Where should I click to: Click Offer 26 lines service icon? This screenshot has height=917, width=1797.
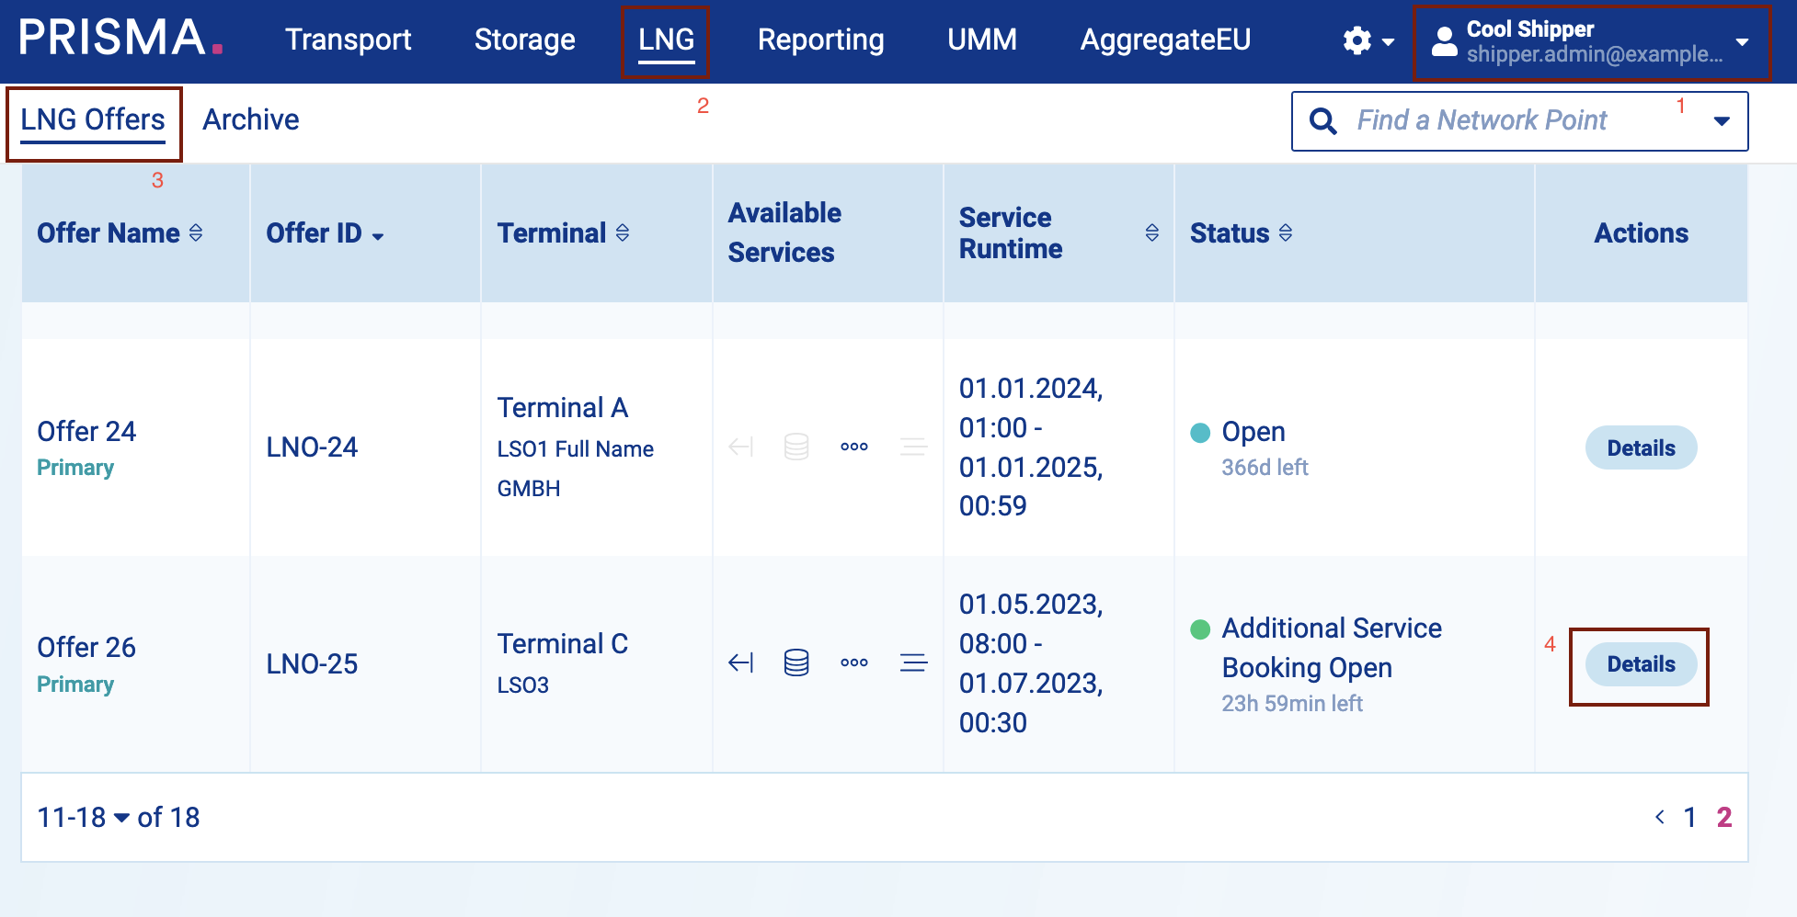[x=912, y=662]
